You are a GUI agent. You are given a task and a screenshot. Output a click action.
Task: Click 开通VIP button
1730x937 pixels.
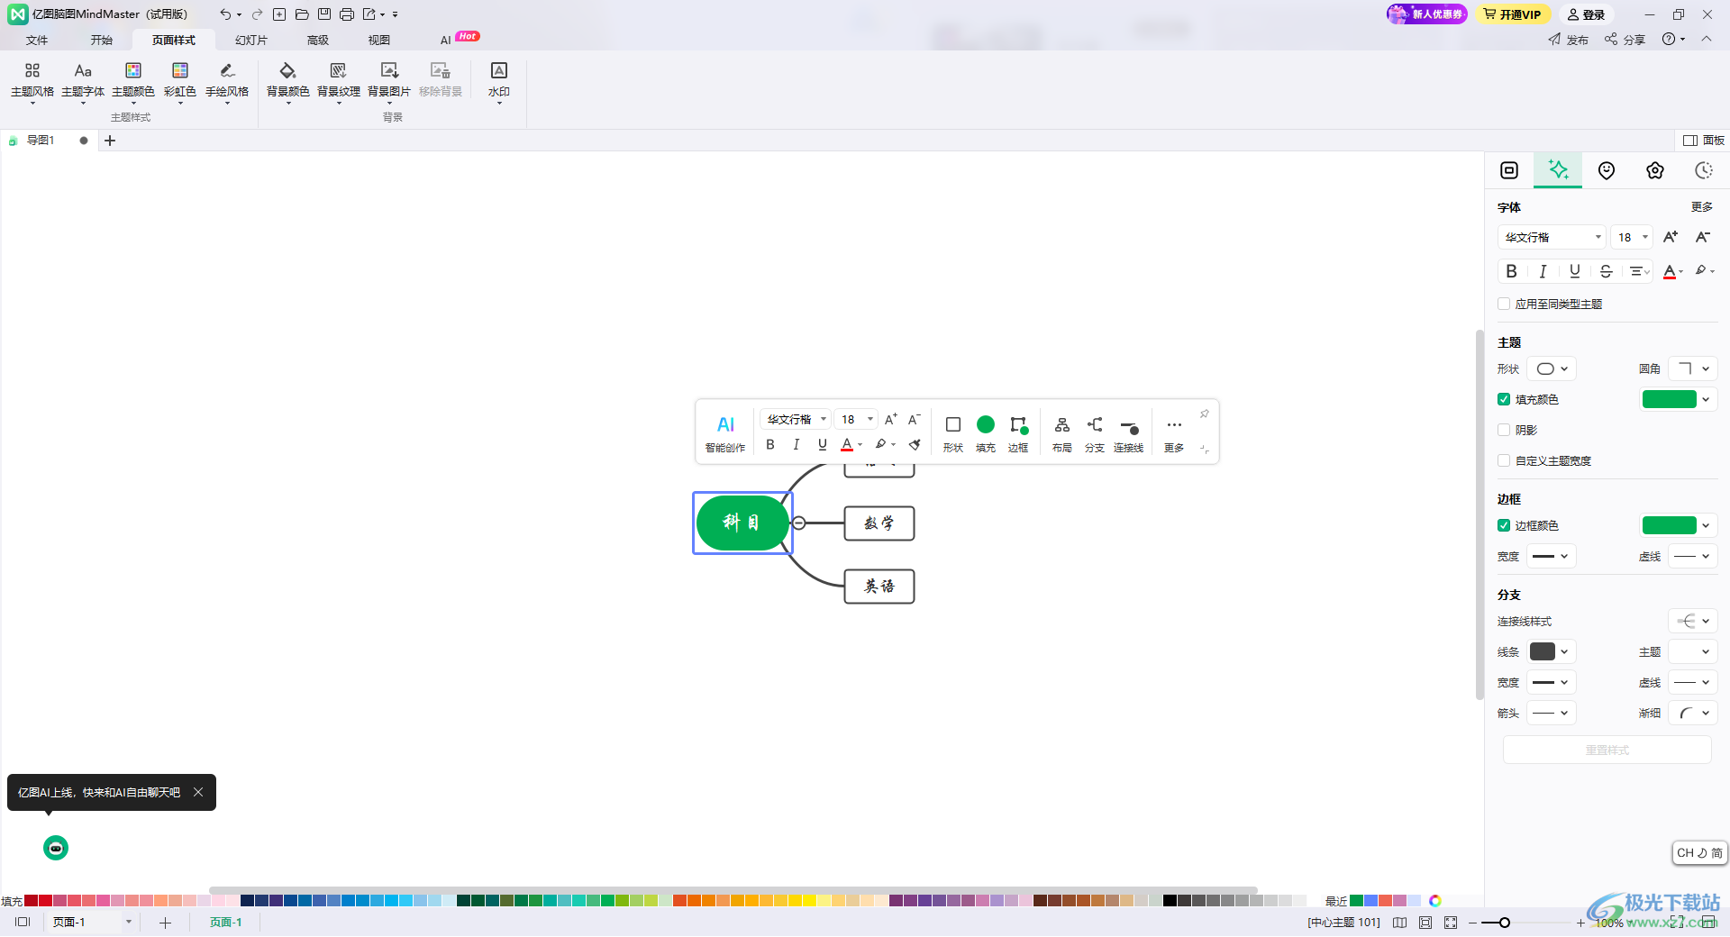tap(1513, 14)
